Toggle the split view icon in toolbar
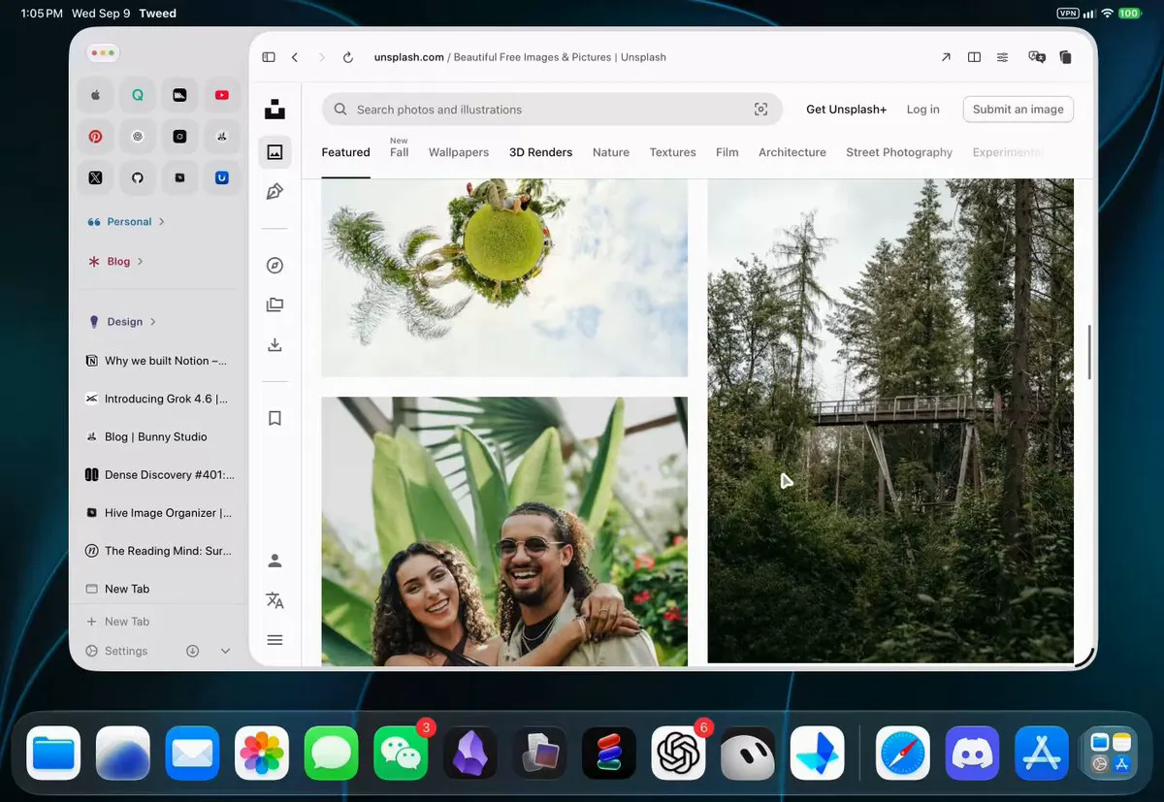1164x802 pixels. click(974, 57)
